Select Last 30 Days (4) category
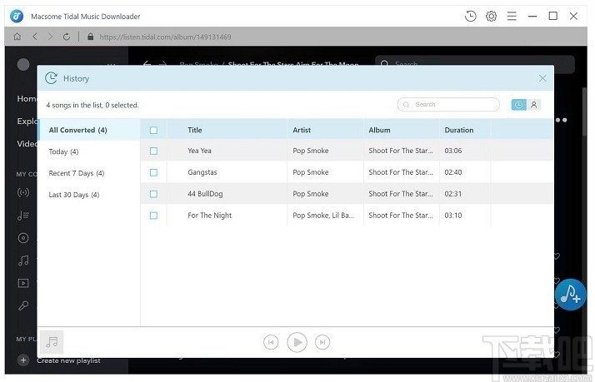 tap(89, 195)
